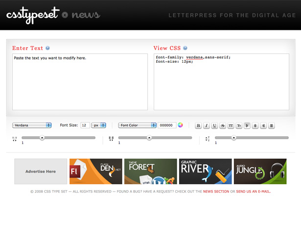Open the news section in header
Image resolution: width=301 pixels, height=245 pixels.
(86, 15)
